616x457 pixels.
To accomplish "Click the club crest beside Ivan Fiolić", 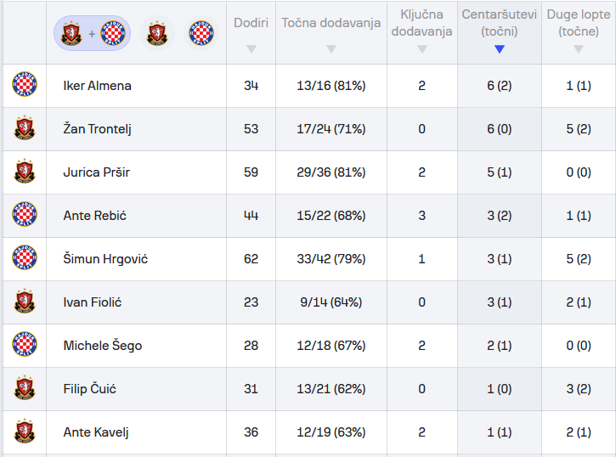I will tap(25, 302).
